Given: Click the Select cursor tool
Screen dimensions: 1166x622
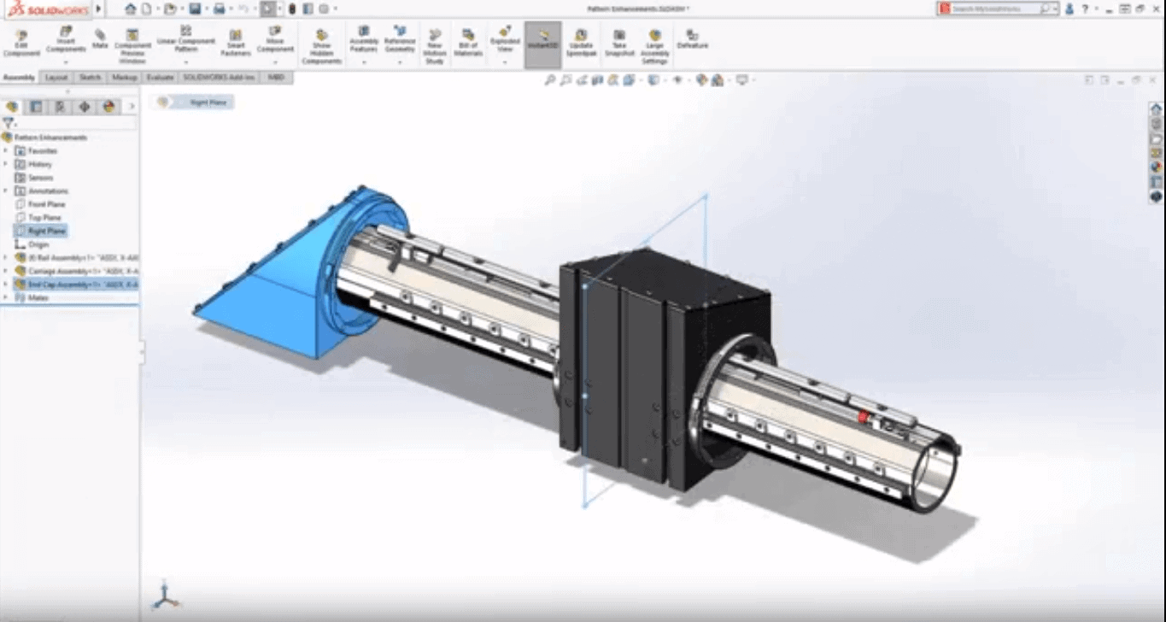Looking at the screenshot, I should click(268, 9).
